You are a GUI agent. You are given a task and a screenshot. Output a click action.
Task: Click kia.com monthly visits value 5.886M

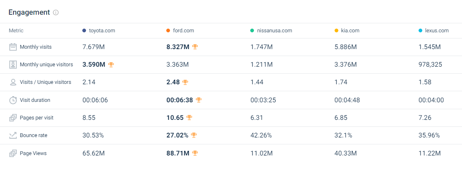pos(346,47)
